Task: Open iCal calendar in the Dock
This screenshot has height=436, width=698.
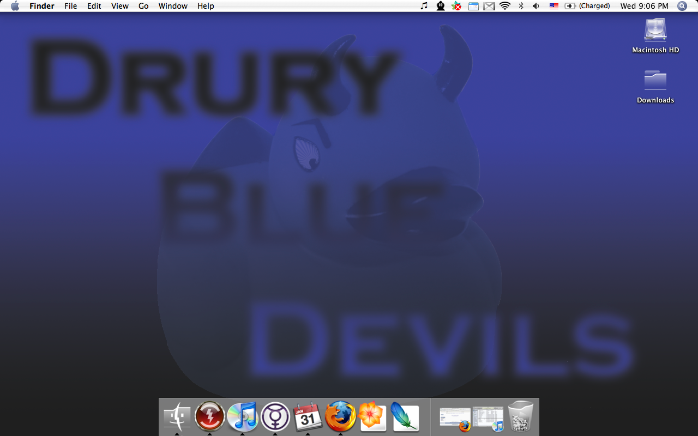Action: point(308,417)
